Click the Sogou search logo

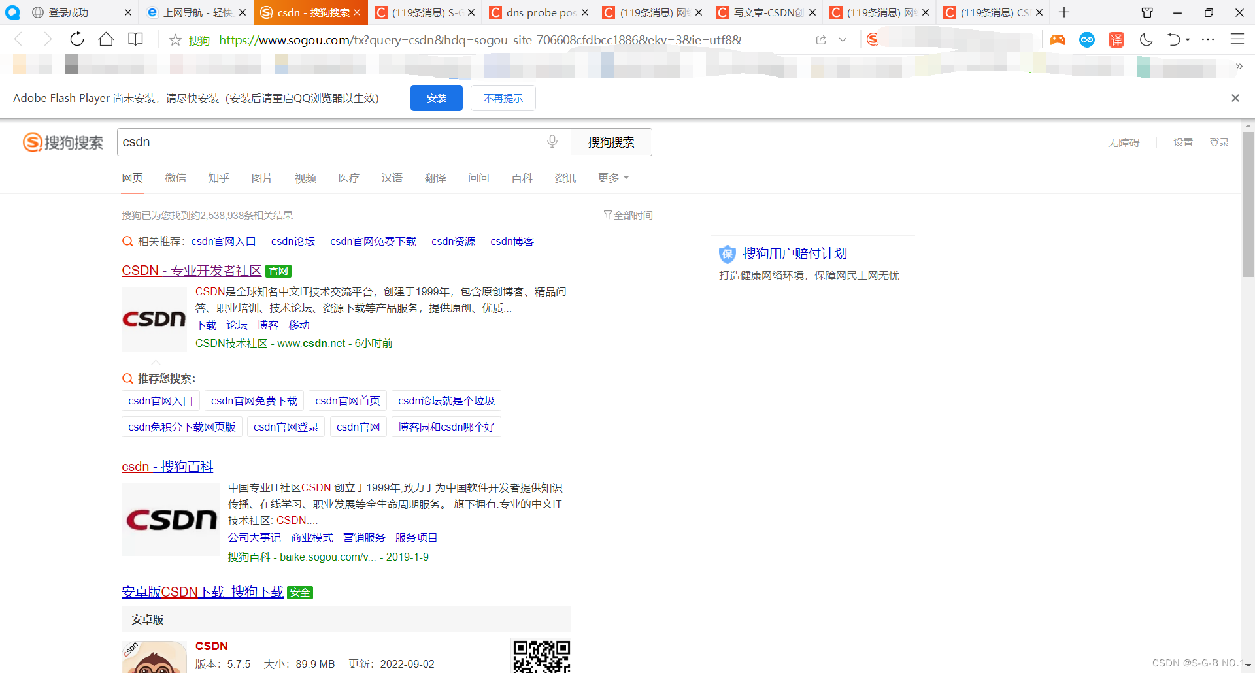point(63,142)
